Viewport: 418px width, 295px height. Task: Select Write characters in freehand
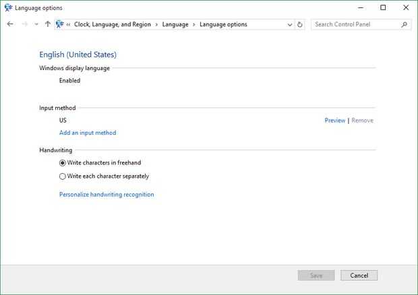tap(63, 162)
